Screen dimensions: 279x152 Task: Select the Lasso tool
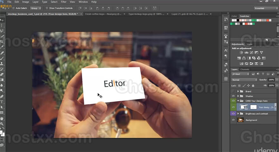pyautogui.click(x=2, y=31)
